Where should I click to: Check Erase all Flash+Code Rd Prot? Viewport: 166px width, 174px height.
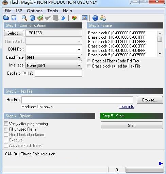(x=89, y=61)
